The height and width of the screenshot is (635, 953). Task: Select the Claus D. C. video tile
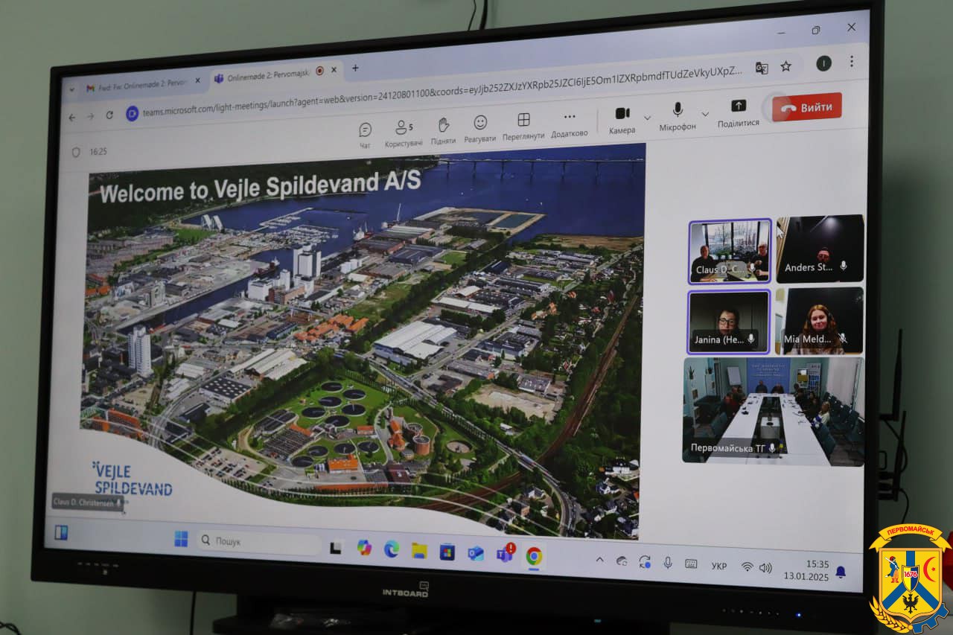(x=730, y=252)
